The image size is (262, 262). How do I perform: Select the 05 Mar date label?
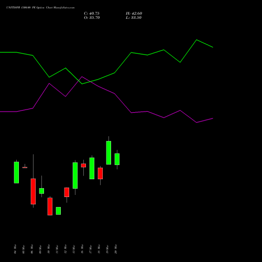click(x=24, y=249)
